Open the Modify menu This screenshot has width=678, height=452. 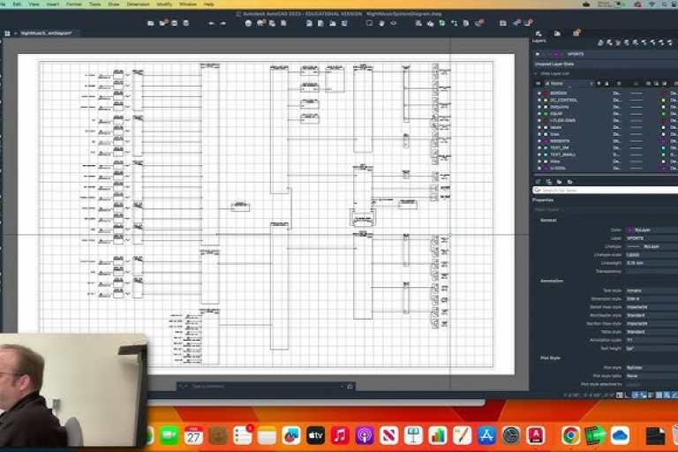164,4
